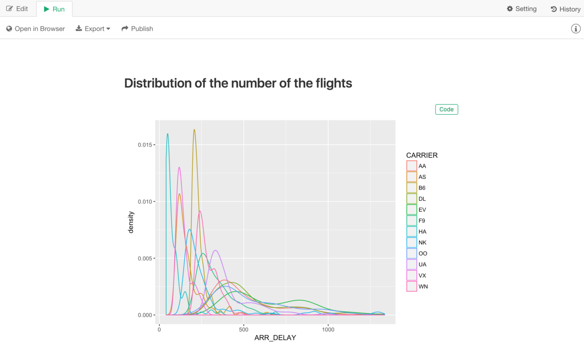Show the chart source with Code button
Viewport: 584px width, 350px height.
pyautogui.click(x=446, y=109)
